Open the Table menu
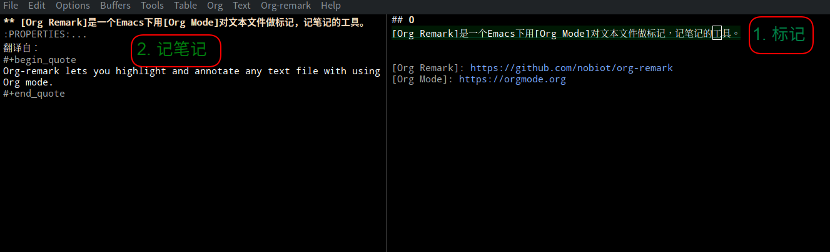The height and width of the screenshot is (252, 830). 185,6
